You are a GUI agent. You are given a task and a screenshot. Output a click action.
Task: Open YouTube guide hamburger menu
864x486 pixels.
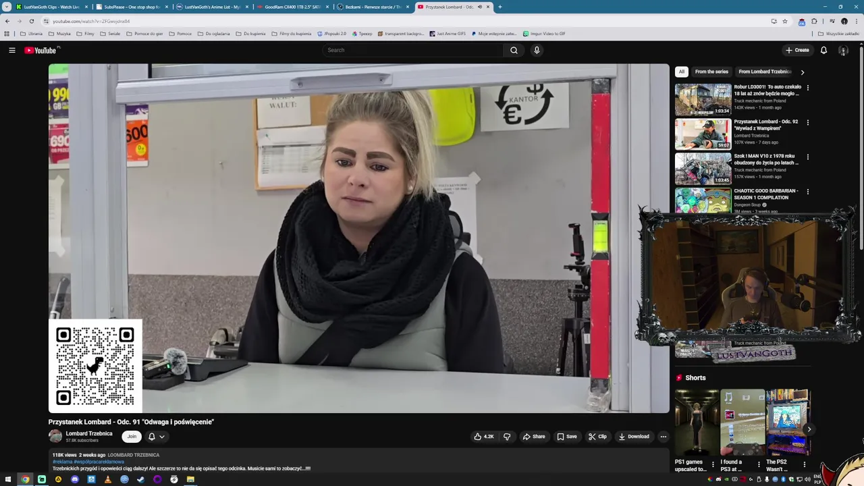pos(12,50)
